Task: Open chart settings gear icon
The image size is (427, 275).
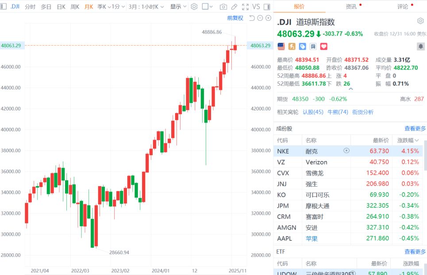Action: click(x=194, y=7)
